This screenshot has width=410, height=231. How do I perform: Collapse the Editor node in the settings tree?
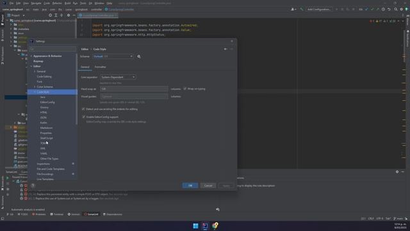(x=31, y=66)
